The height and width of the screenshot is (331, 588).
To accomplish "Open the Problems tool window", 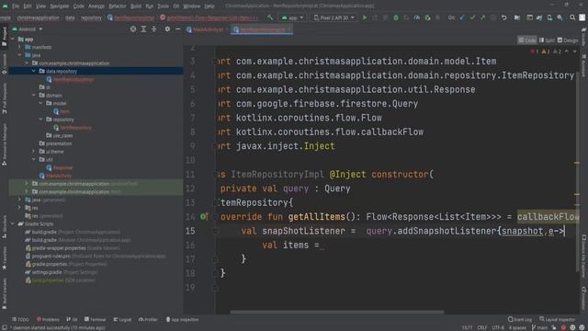I will coord(48,319).
